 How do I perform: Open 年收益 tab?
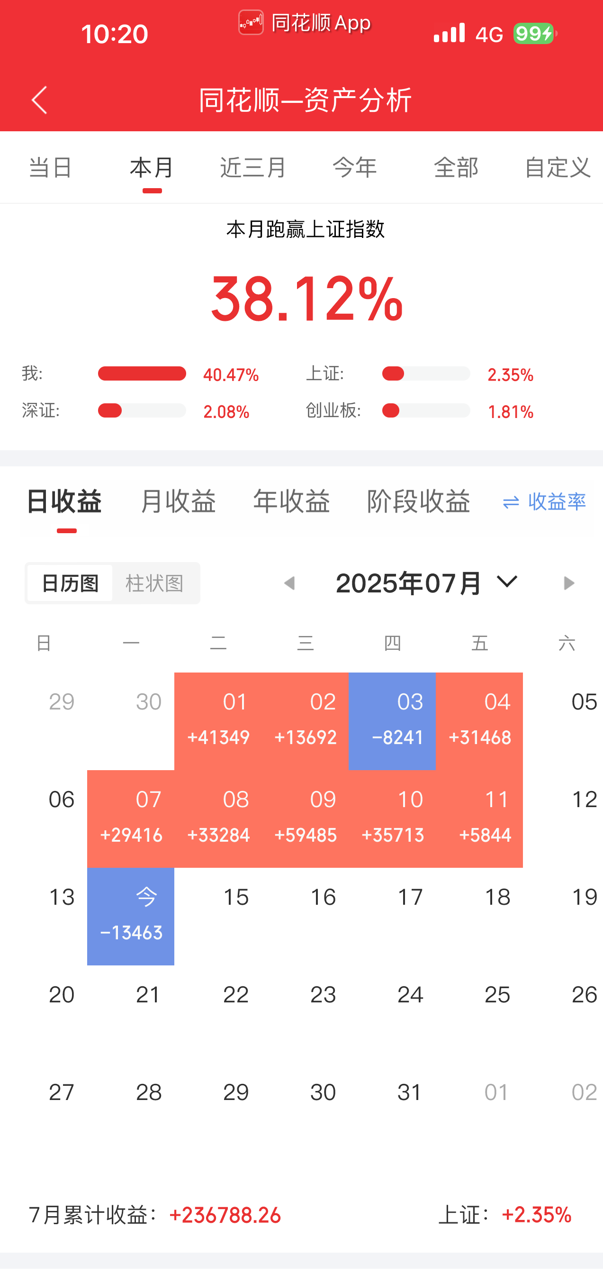pos(291,501)
